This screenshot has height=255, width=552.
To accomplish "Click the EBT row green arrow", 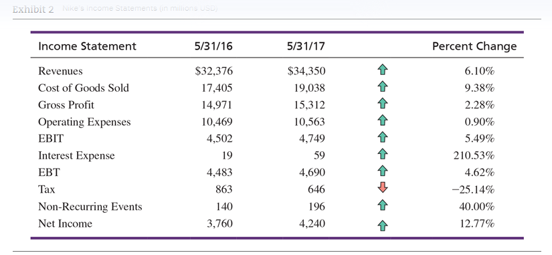I will pos(382,171).
